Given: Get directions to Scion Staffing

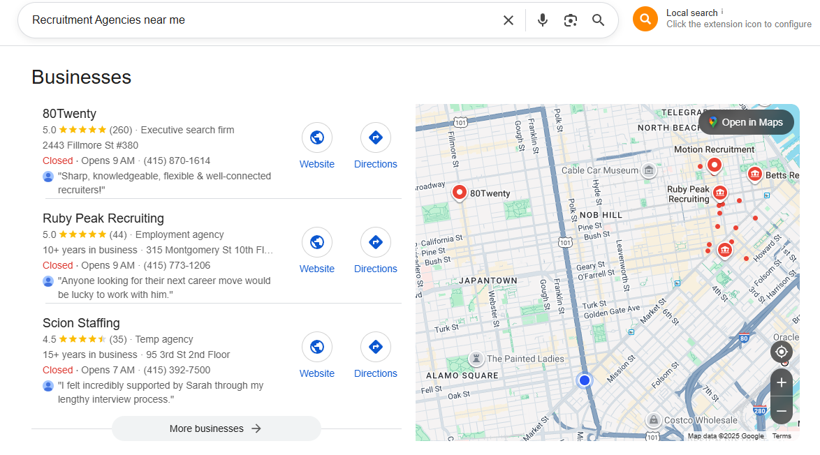Looking at the screenshot, I should coord(375,347).
